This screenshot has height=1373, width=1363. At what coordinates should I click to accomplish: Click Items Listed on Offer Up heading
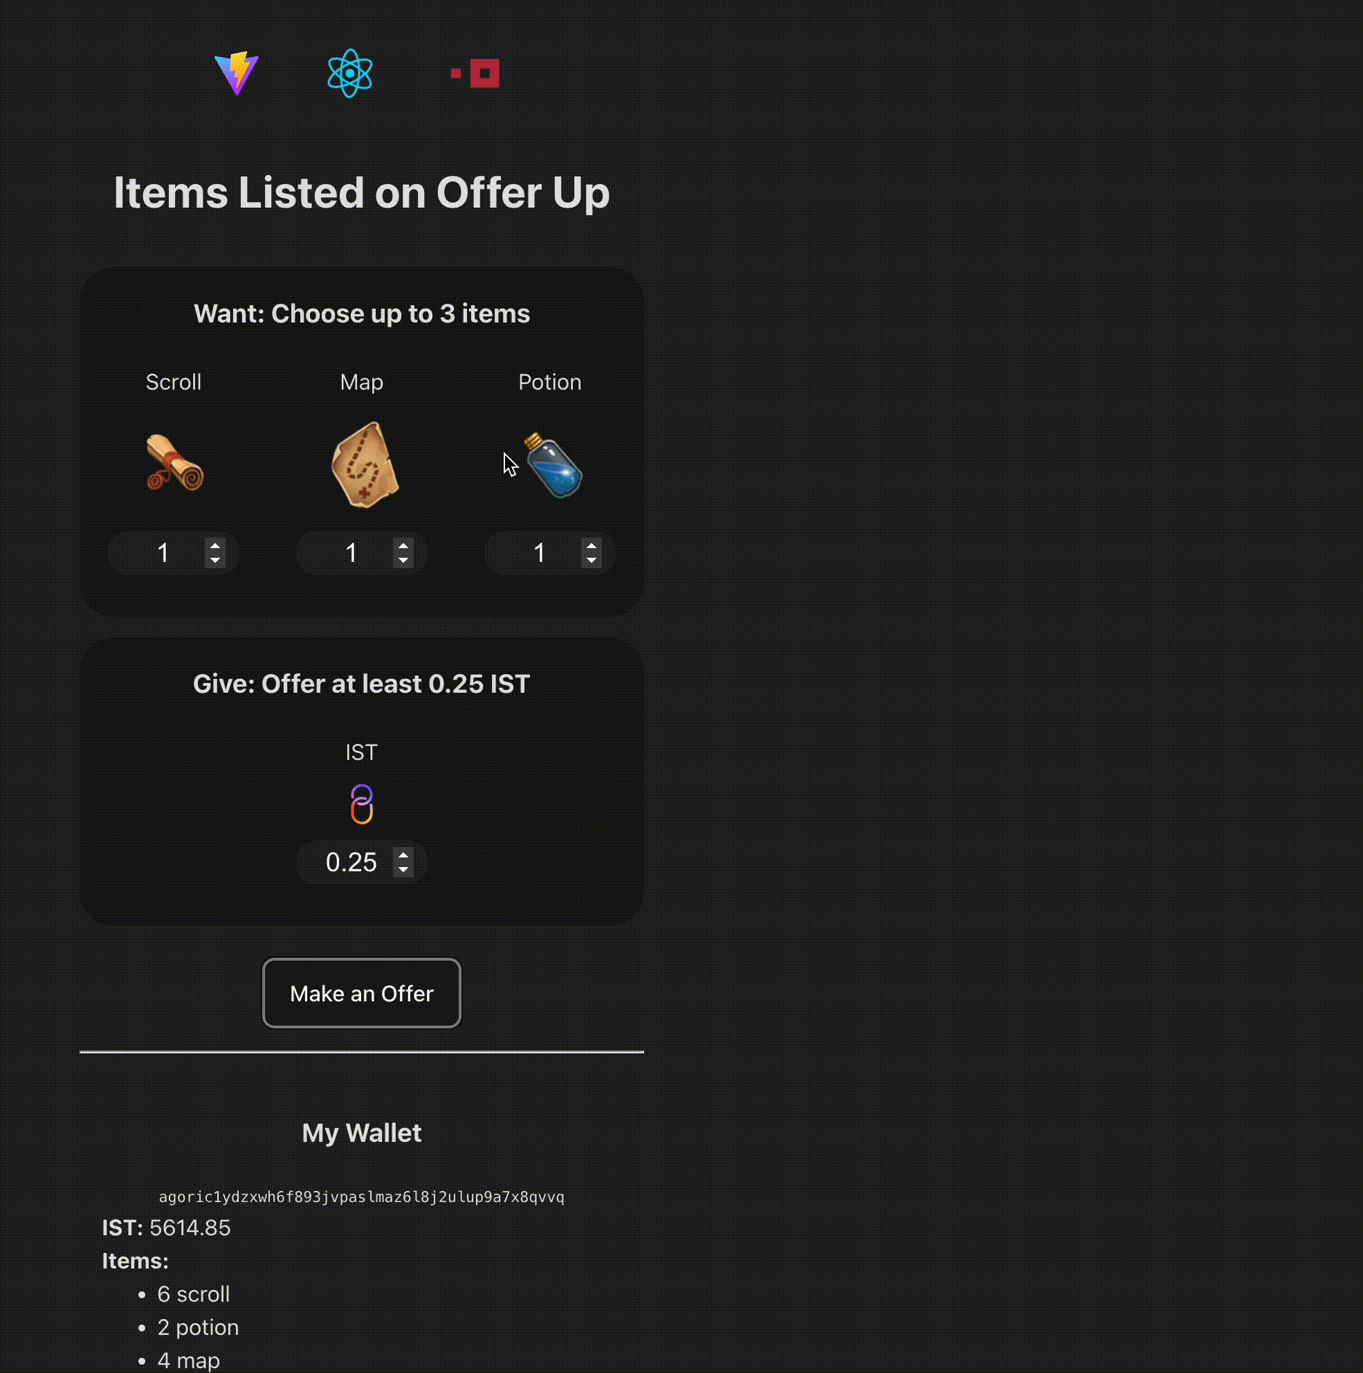(x=360, y=191)
